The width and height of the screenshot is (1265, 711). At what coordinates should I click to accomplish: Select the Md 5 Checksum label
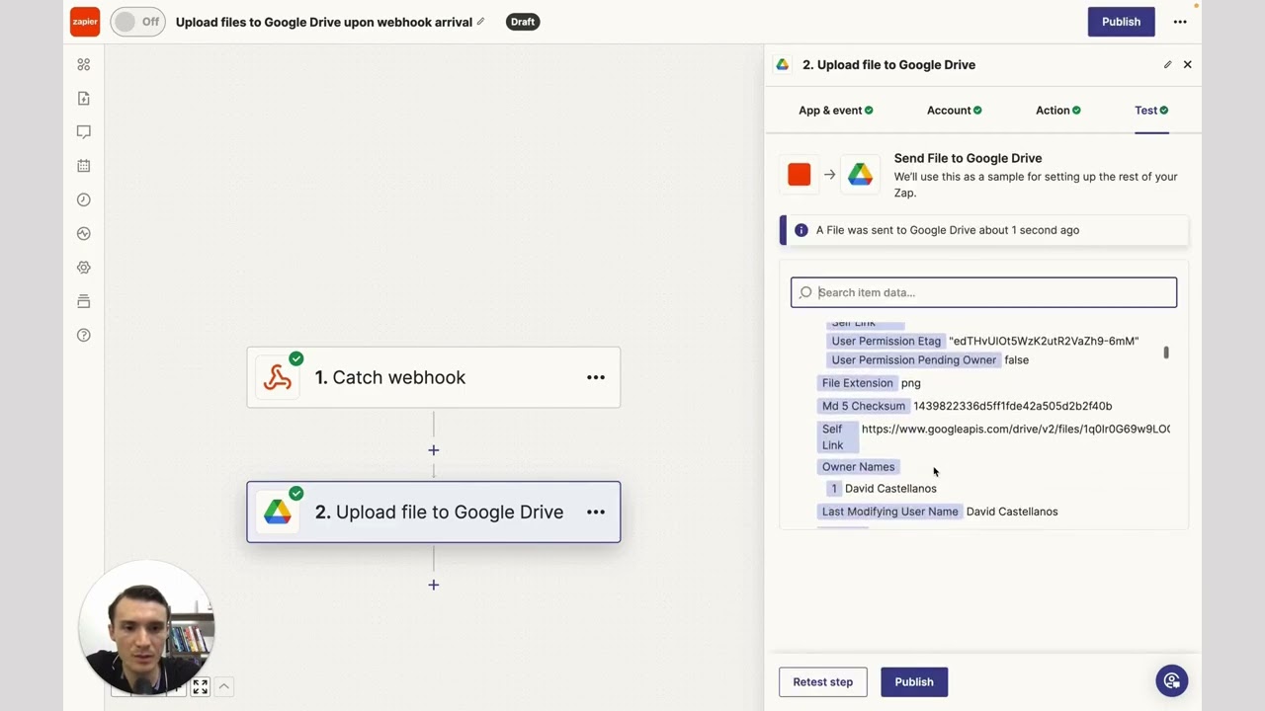[864, 406]
